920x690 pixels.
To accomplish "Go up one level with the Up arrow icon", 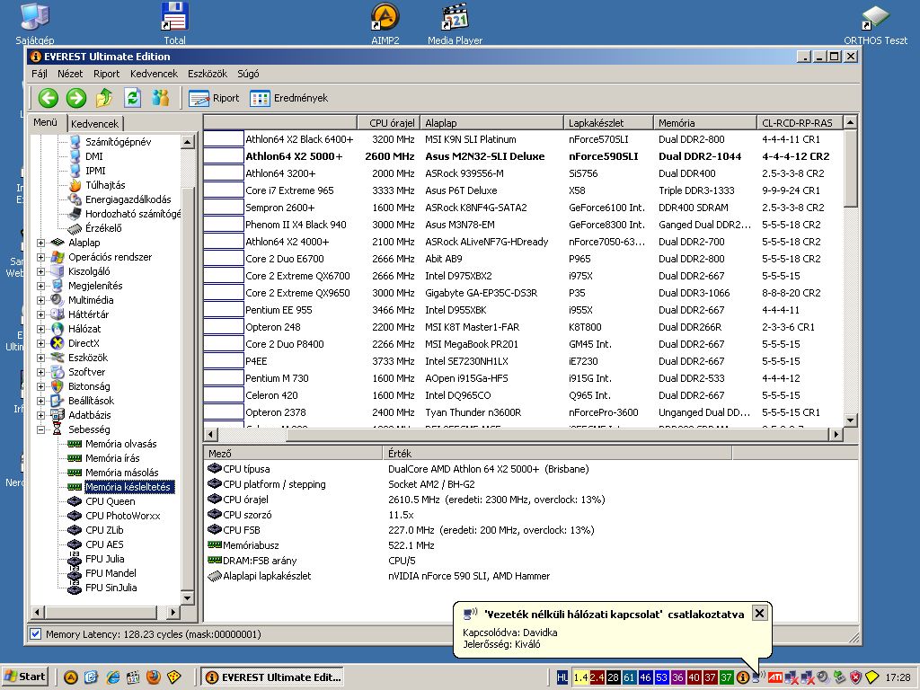I will click(104, 98).
